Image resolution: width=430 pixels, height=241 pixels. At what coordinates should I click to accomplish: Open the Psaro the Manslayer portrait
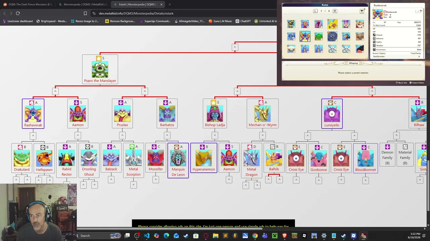(x=100, y=69)
